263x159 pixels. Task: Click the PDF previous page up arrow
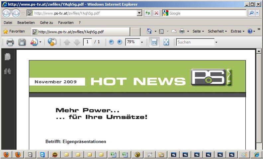click(67, 42)
